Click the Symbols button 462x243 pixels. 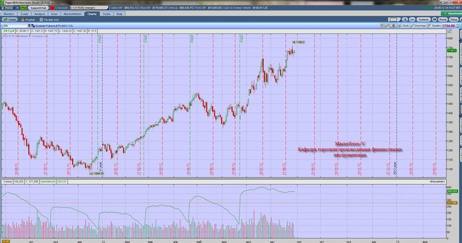(424, 19)
